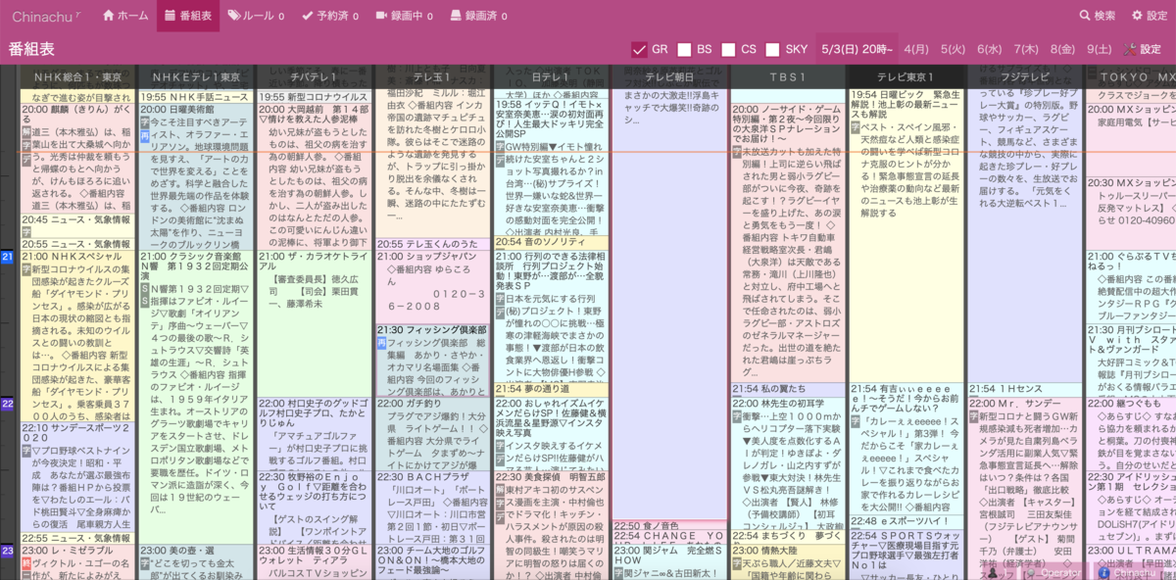
Task: Open the 22:00 おしゃれイズム program
Action: [x=552, y=433]
